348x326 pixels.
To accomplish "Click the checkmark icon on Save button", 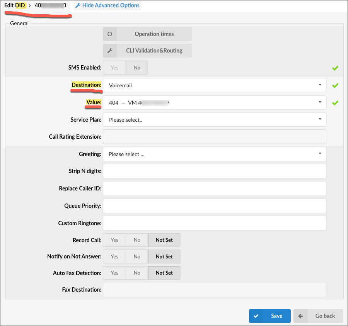I will (256, 316).
